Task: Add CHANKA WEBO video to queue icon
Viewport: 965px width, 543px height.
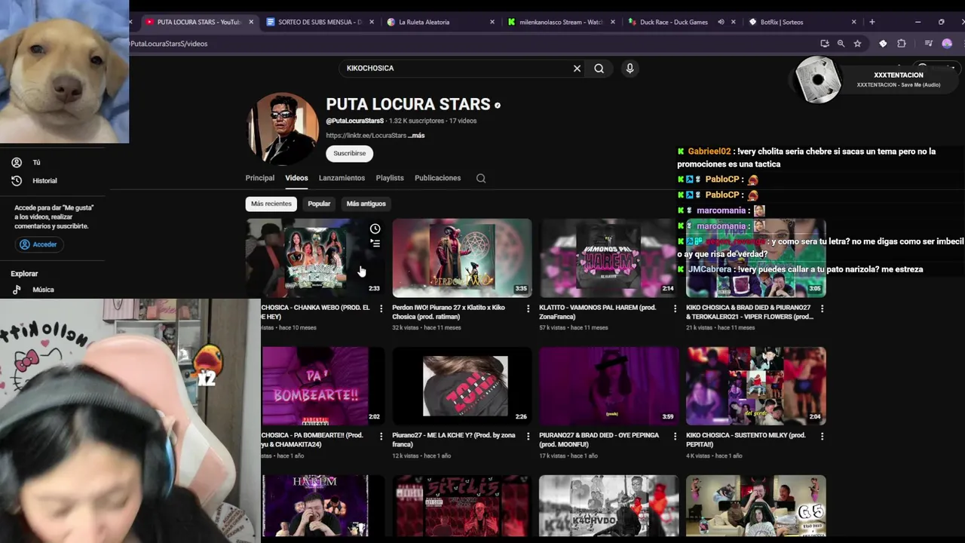Action: [x=375, y=243]
